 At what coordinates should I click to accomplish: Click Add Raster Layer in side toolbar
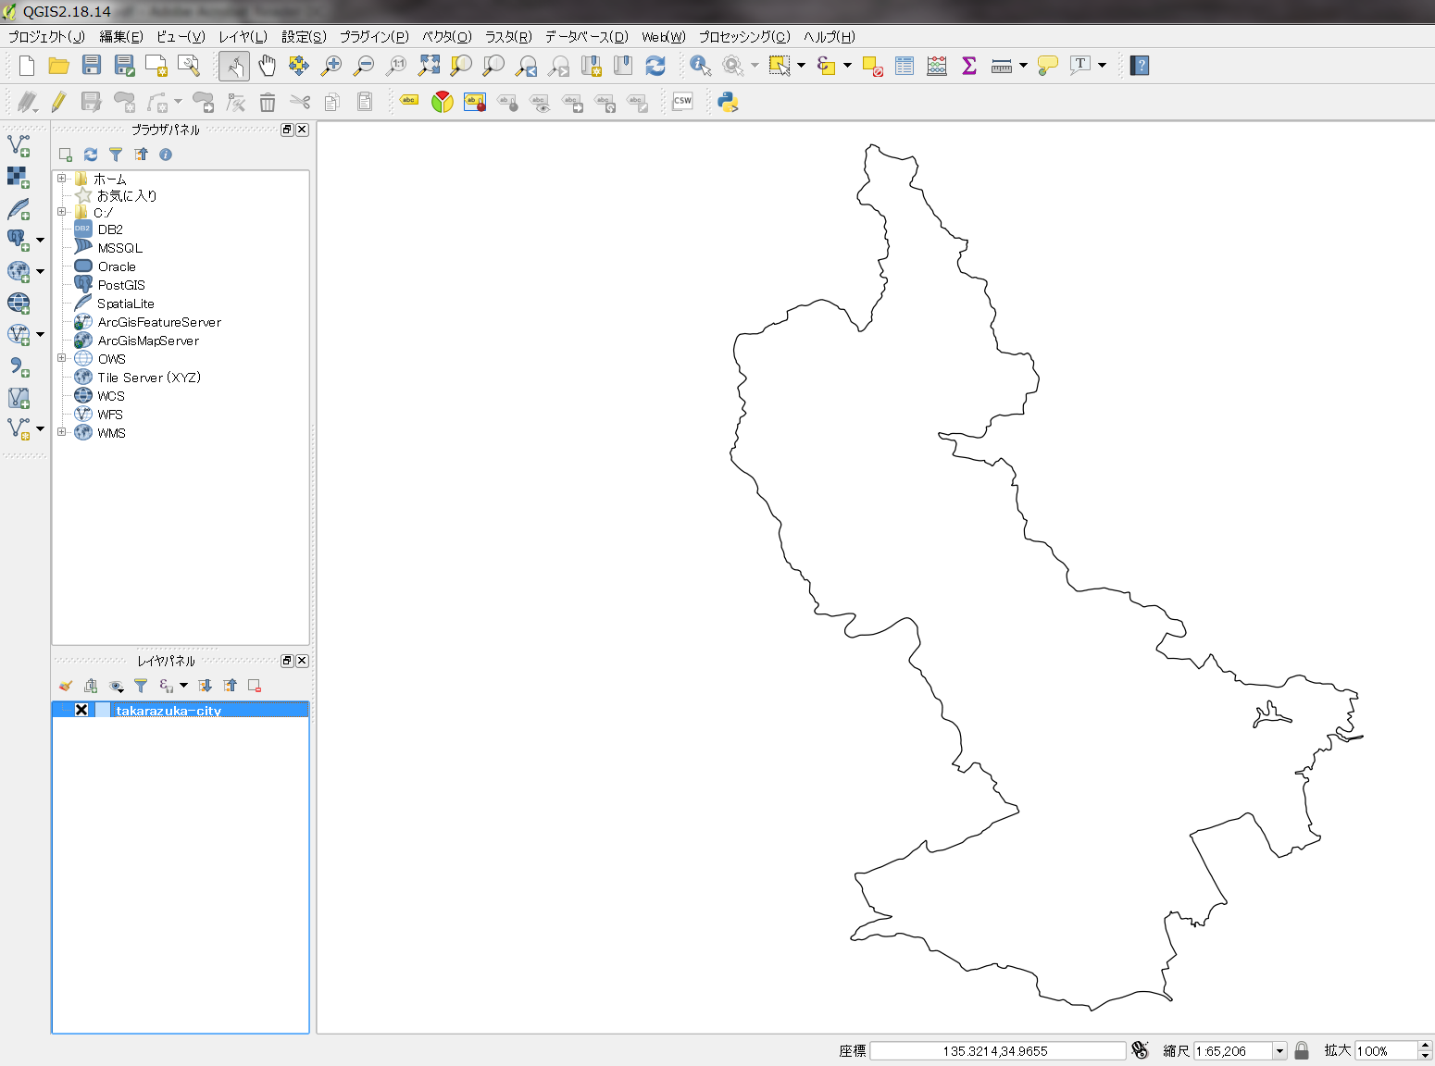pos(19,177)
